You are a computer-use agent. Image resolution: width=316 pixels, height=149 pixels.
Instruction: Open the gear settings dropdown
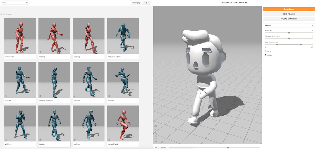(x=147, y=3)
